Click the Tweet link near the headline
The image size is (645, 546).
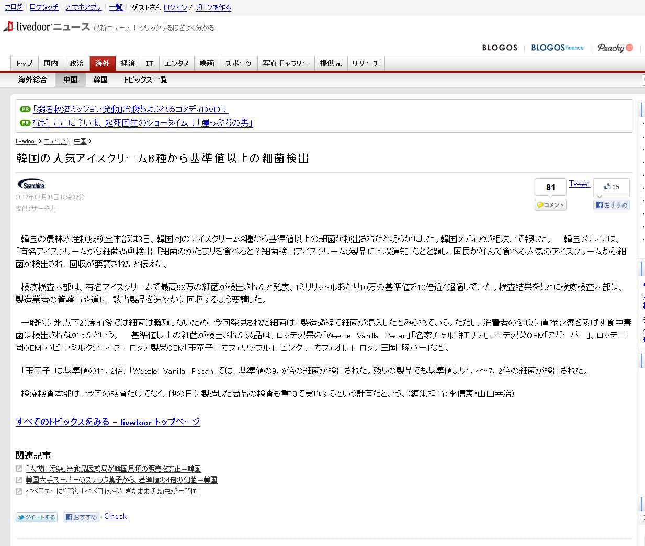580,184
